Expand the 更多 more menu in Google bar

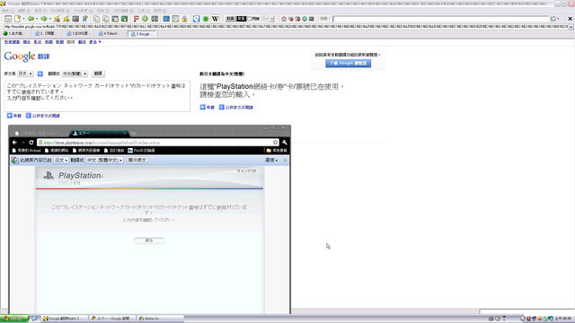(x=95, y=42)
